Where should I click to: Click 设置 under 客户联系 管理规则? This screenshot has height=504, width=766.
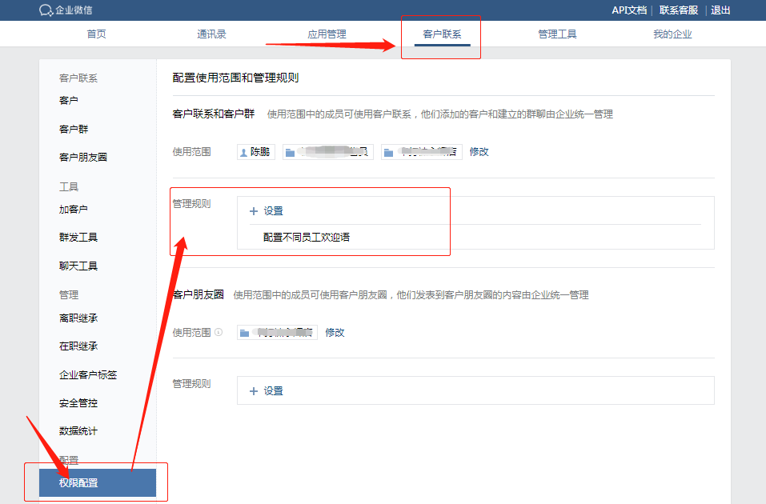pyautogui.click(x=274, y=211)
